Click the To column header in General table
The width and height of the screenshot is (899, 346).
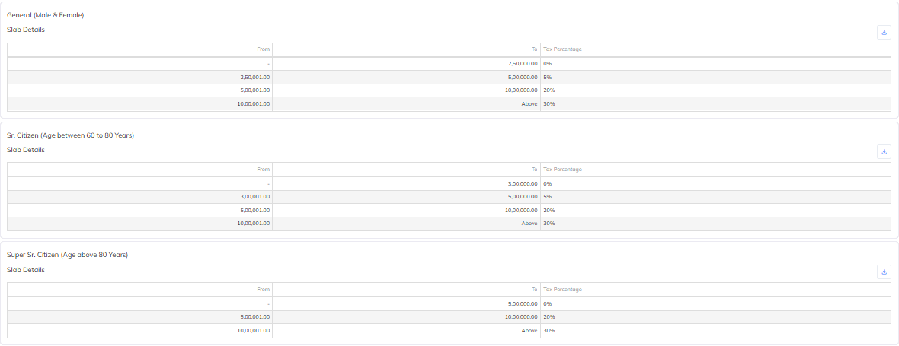407,49
